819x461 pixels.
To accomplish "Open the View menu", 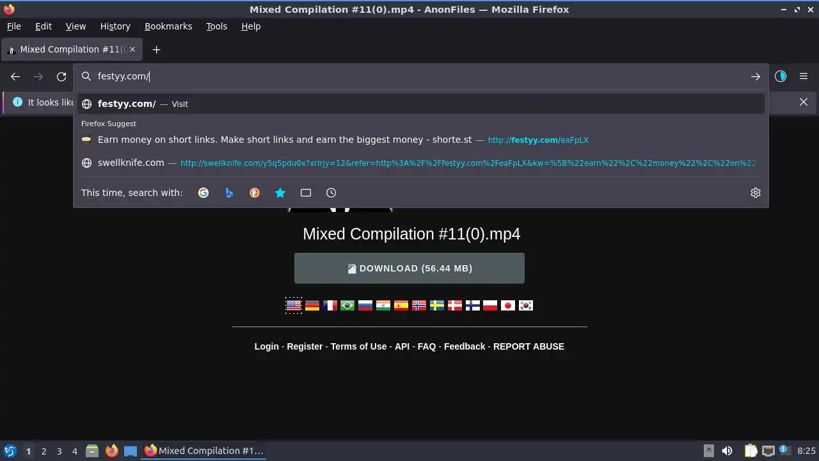I will pos(76,26).
